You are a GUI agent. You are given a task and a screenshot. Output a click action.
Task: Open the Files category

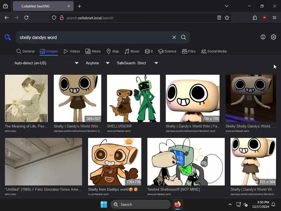click(189, 51)
